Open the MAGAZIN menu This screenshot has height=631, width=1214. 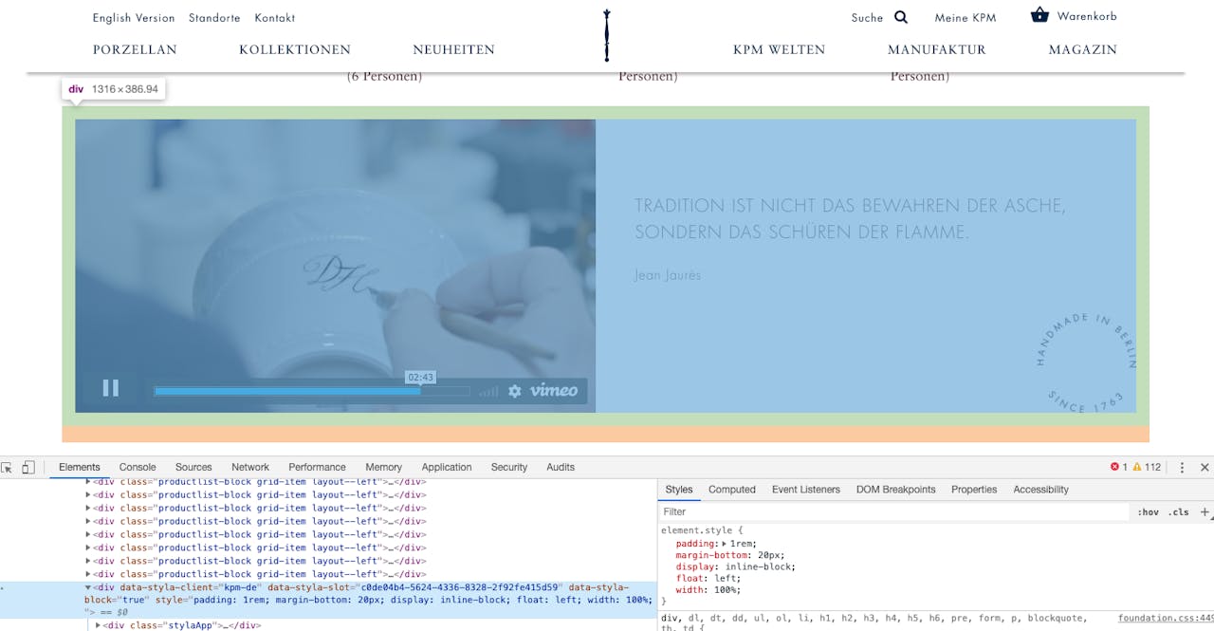[1083, 49]
